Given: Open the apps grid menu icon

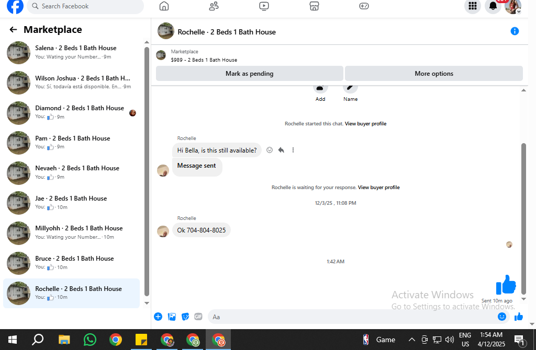Looking at the screenshot, I should click(473, 6).
